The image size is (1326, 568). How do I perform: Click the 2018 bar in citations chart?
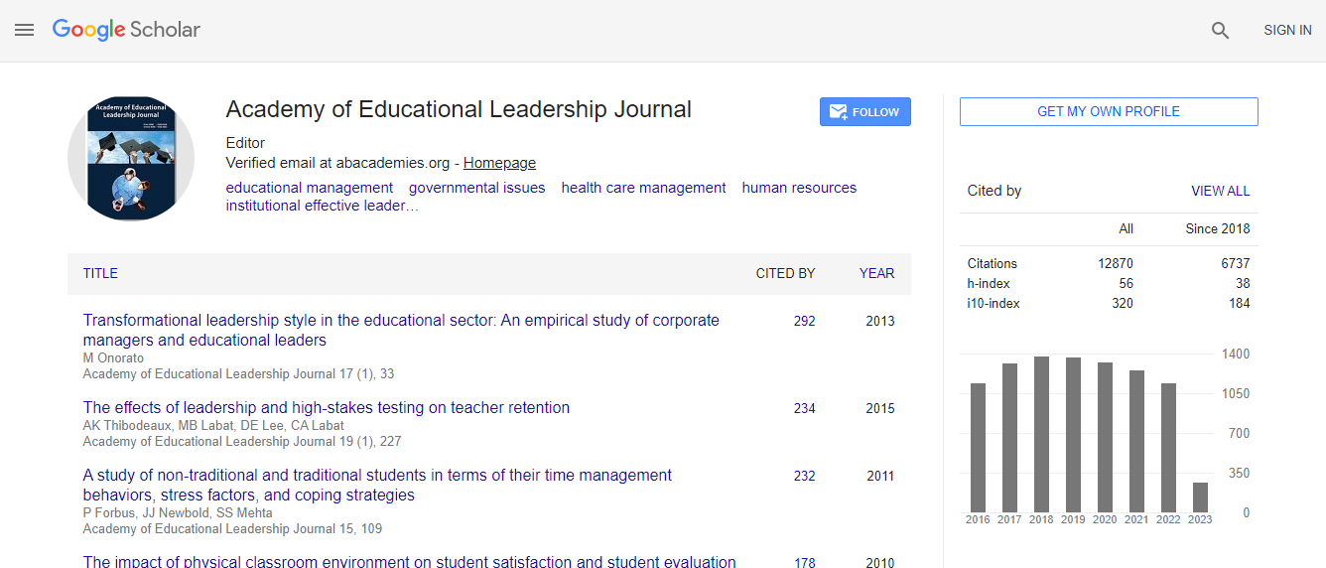1041,434
